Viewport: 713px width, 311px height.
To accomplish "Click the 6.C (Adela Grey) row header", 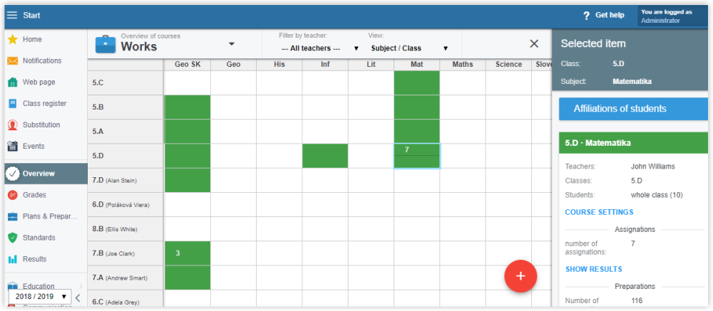I will point(125,300).
